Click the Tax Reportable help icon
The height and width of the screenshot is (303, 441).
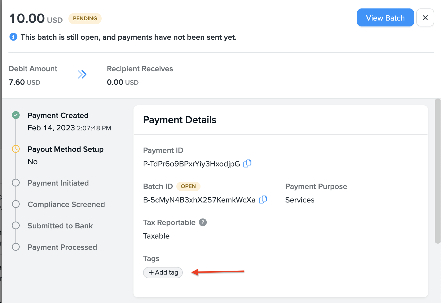[203, 222]
